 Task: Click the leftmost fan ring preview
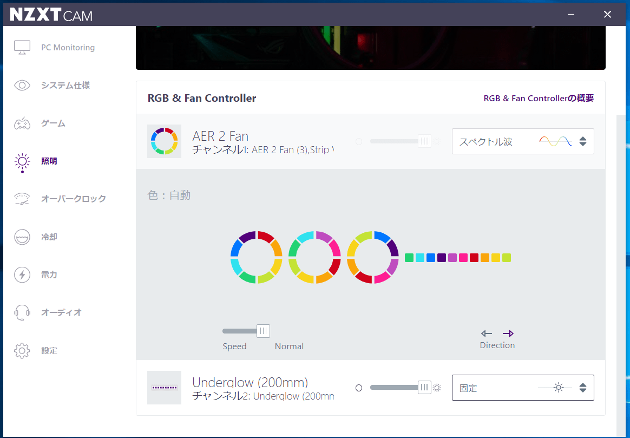coord(257,257)
